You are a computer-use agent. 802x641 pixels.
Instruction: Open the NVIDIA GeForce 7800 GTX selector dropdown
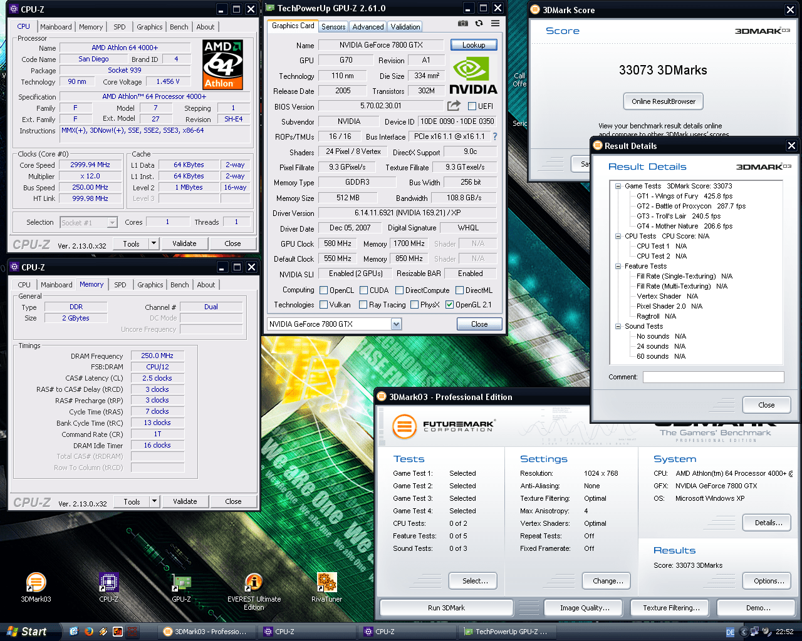[x=396, y=324]
